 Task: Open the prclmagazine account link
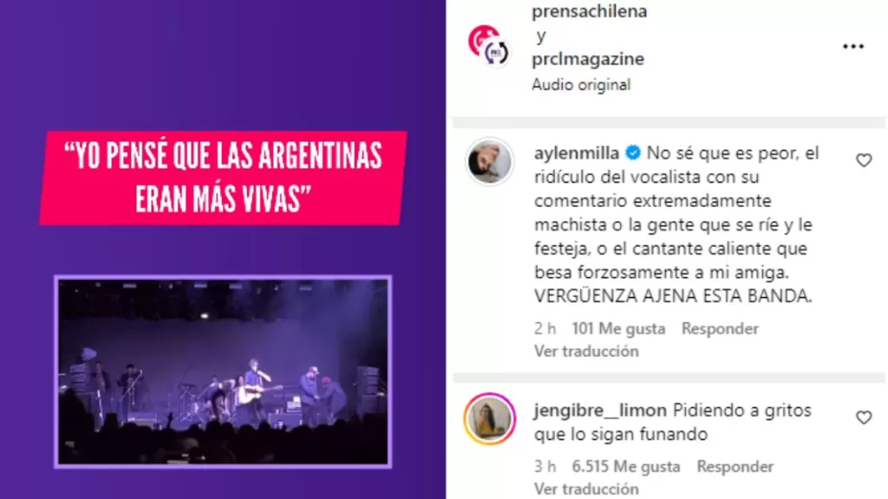(588, 59)
